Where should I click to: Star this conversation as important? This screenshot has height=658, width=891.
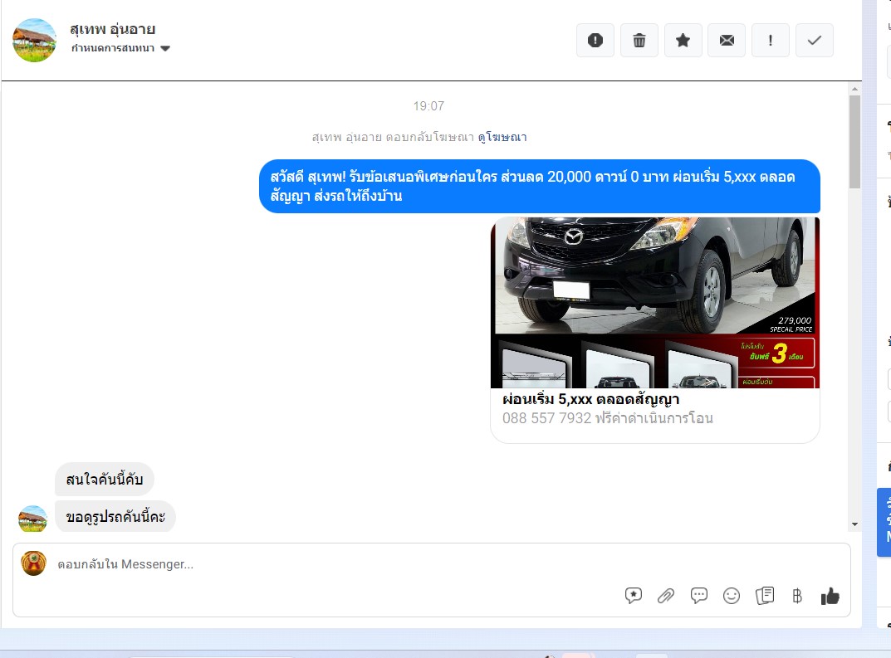pyautogui.click(x=683, y=40)
